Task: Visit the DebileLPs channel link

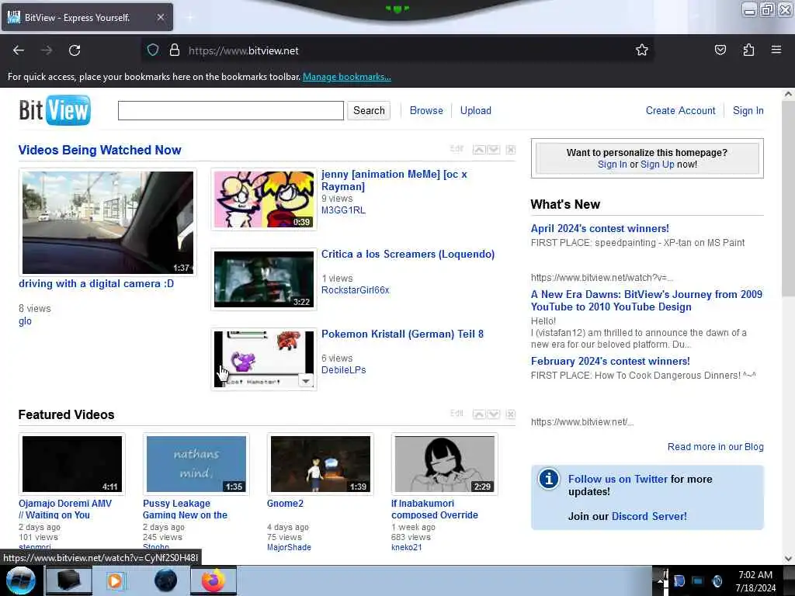Action: [344, 370]
